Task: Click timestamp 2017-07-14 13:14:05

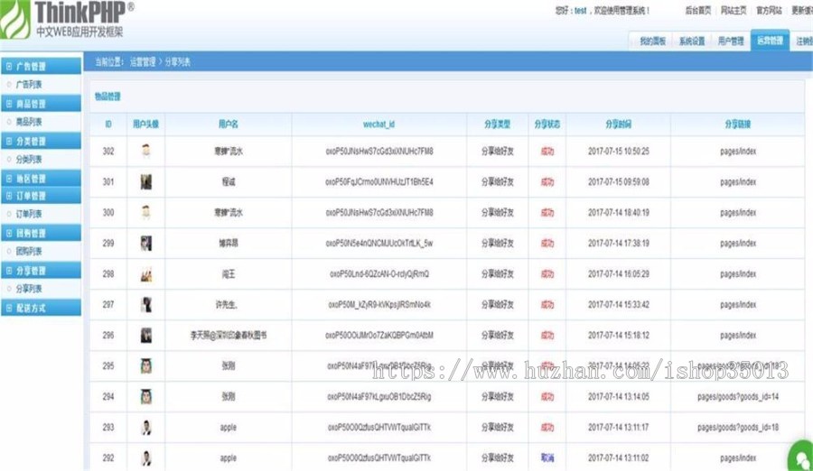Action: point(619,397)
